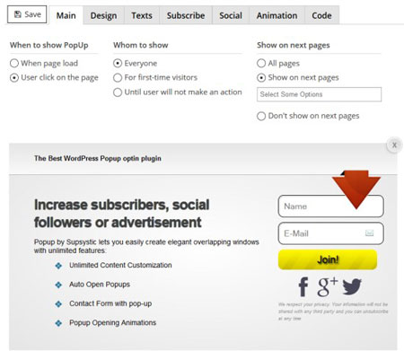
Task: Select the All pages radio button
Action: pos(261,63)
